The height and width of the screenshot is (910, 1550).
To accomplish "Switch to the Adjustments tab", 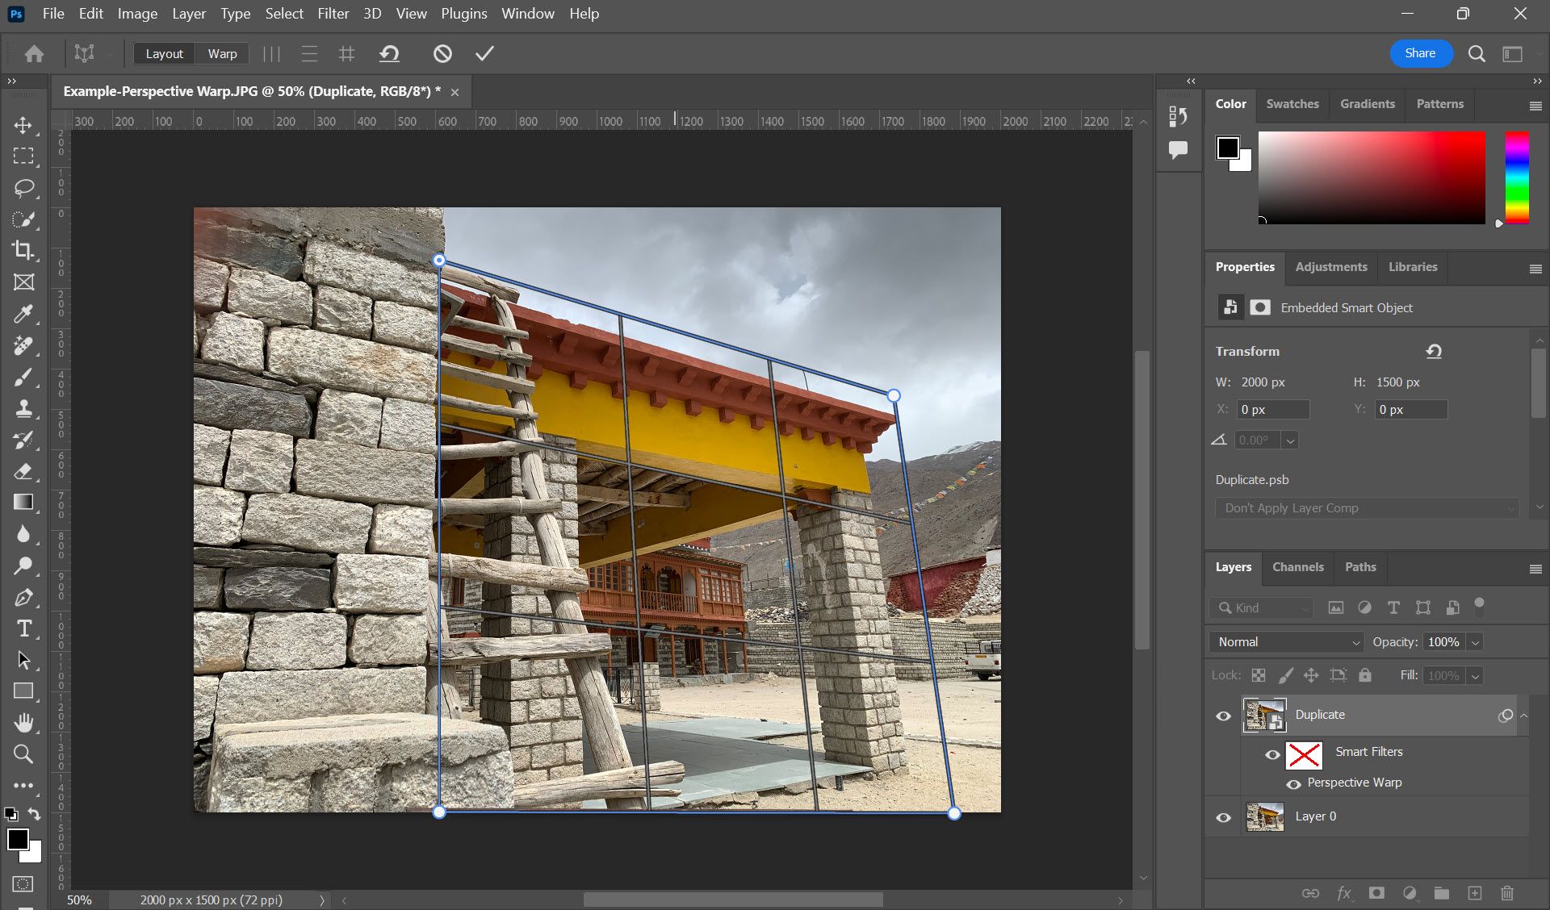I will click(1331, 267).
